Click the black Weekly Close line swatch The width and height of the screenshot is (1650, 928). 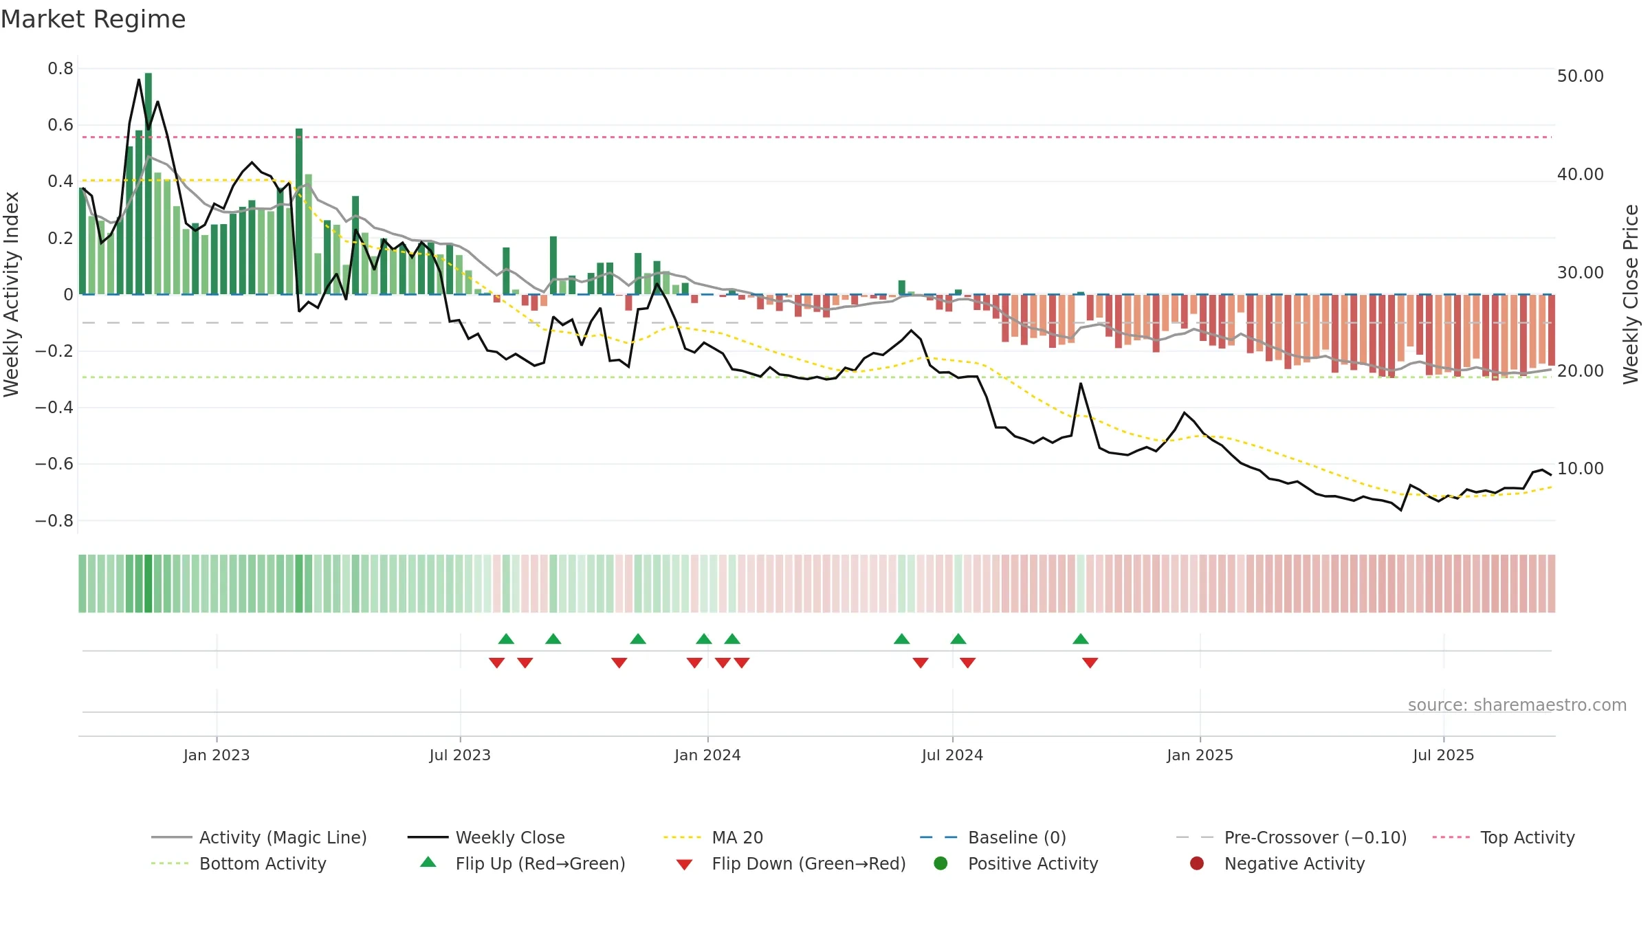coord(428,837)
